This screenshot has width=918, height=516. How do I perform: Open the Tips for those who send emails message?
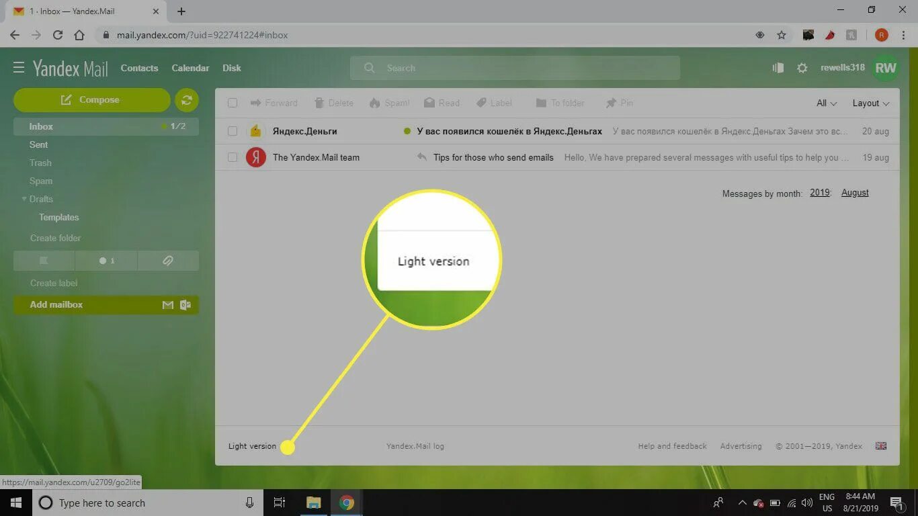click(x=493, y=157)
